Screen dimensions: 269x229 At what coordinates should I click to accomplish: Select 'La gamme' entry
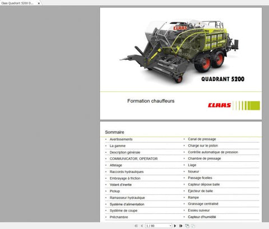[118, 146]
